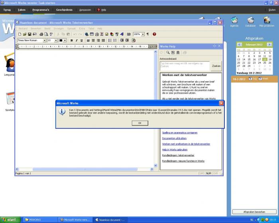
Task: Open the 100% zoom dropdown
Action: coord(143,34)
